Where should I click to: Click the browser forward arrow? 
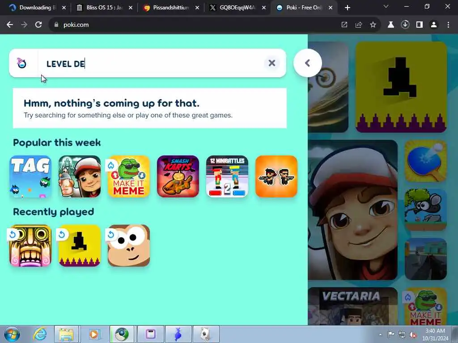click(x=24, y=25)
